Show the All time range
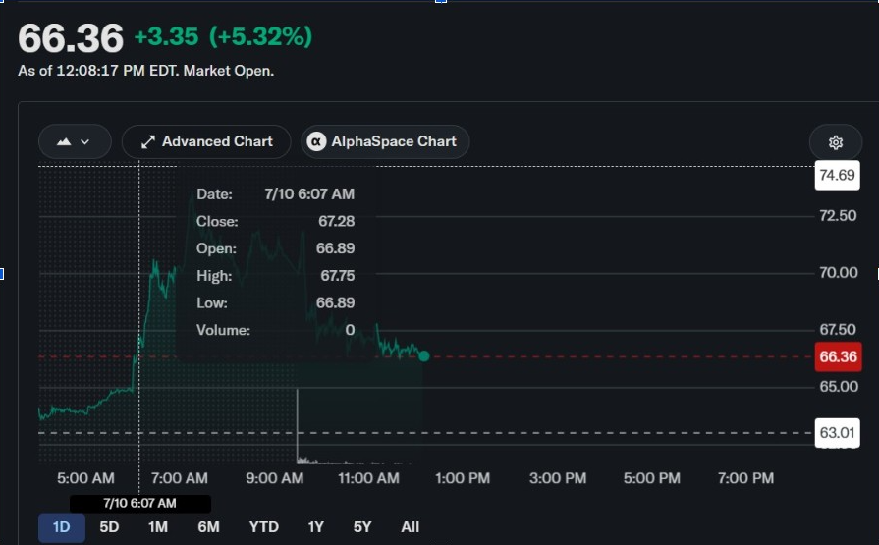The image size is (879, 545). tap(410, 527)
